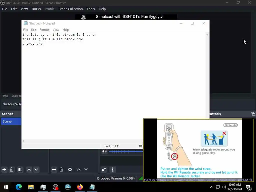This screenshot has height=192, width=256.
Task: Click Notepad's vertical scrollbar up arrow
Action: pyautogui.click(x=207, y=34)
